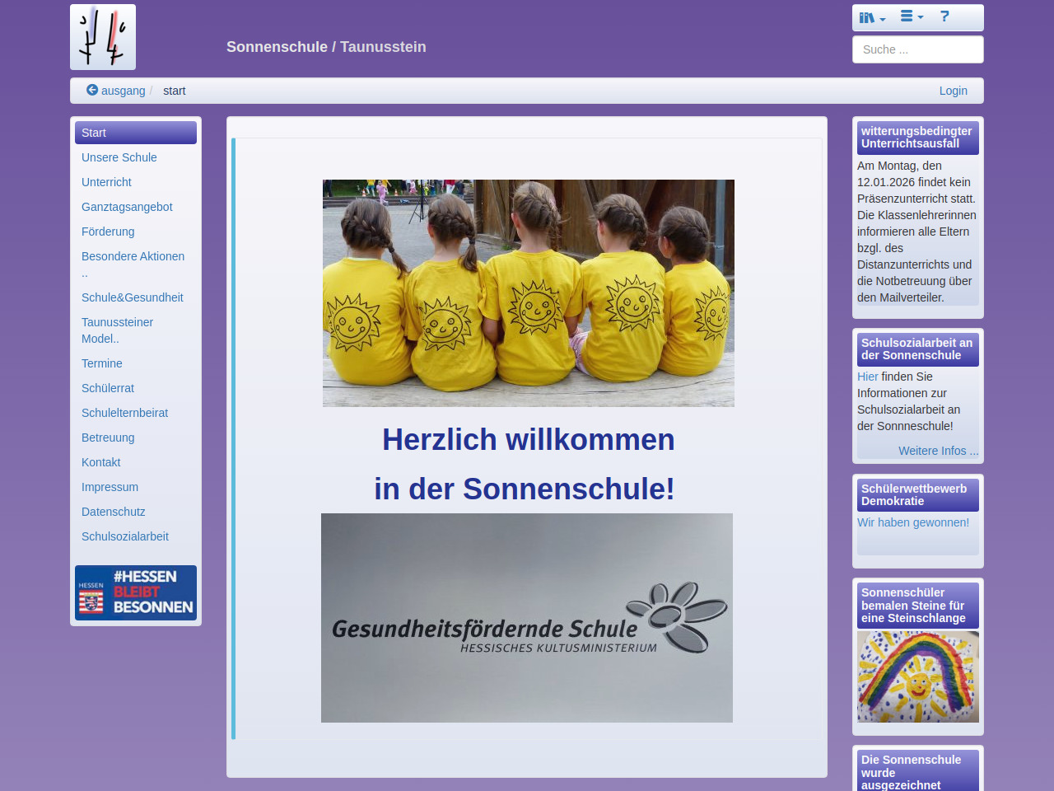Open the rainbow painted stone thumbnail
Screen dimensions: 1054x791
(x=917, y=676)
